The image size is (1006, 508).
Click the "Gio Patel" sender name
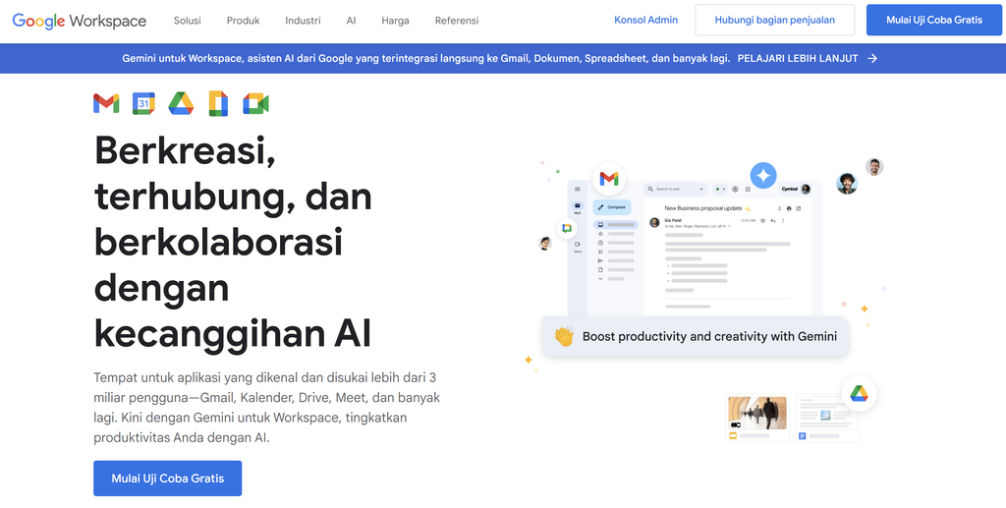coord(673,221)
